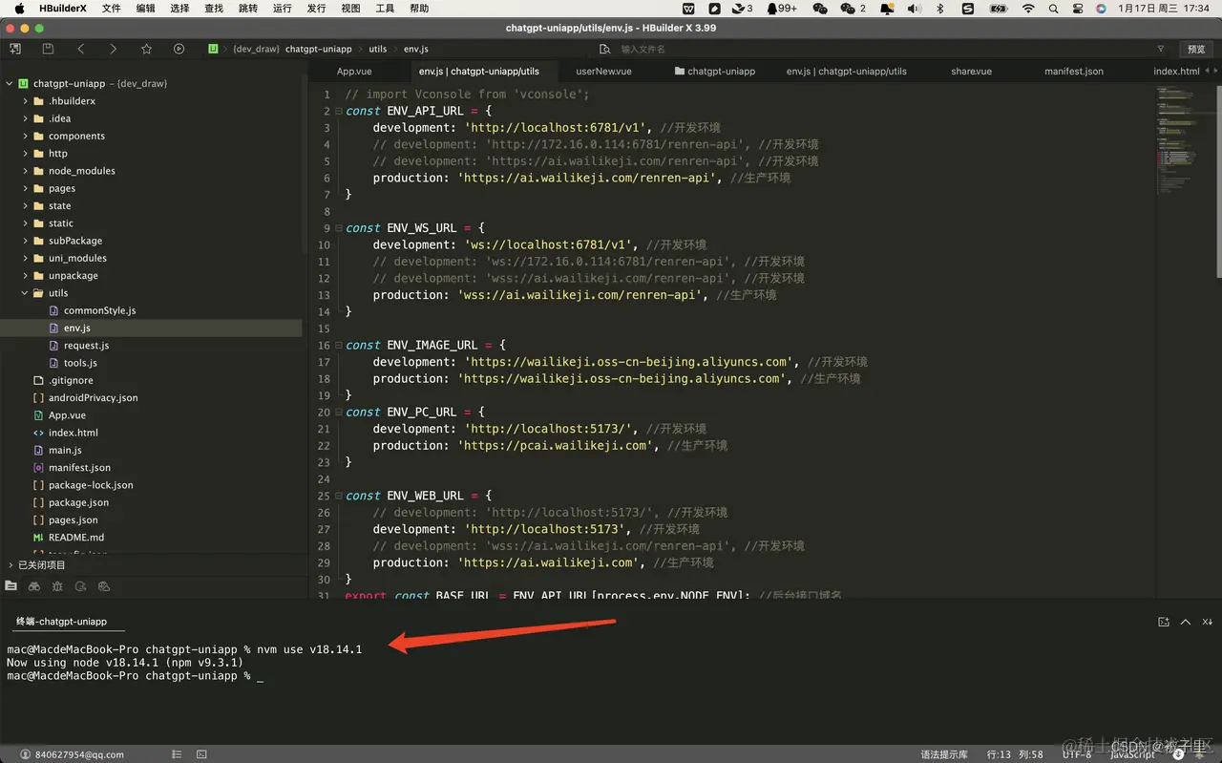
Task: Click the Wi-Fi menu bar icon
Action: tap(1028, 9)
